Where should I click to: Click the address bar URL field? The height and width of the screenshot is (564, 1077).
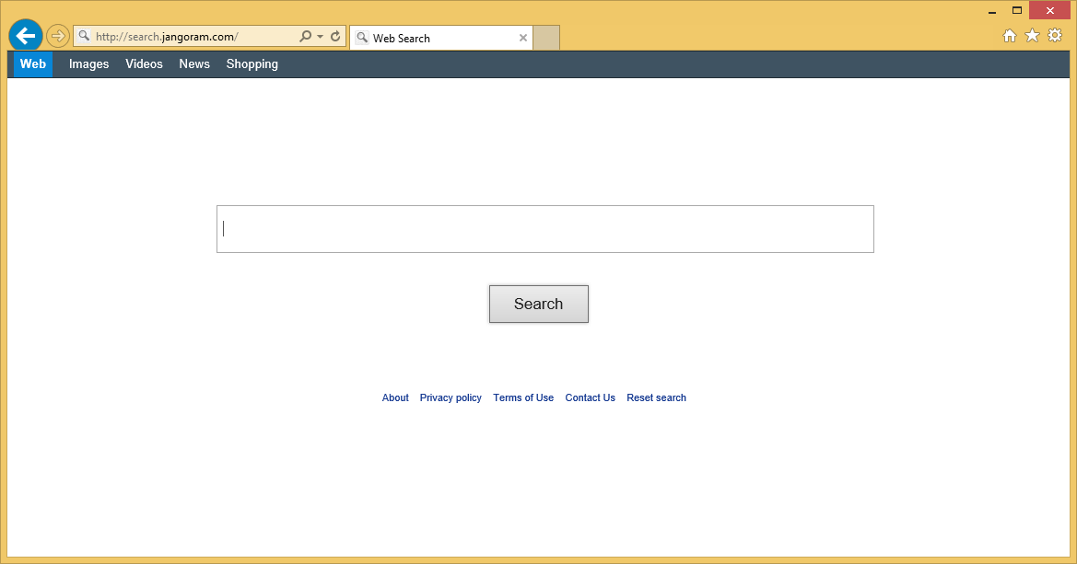184,37
